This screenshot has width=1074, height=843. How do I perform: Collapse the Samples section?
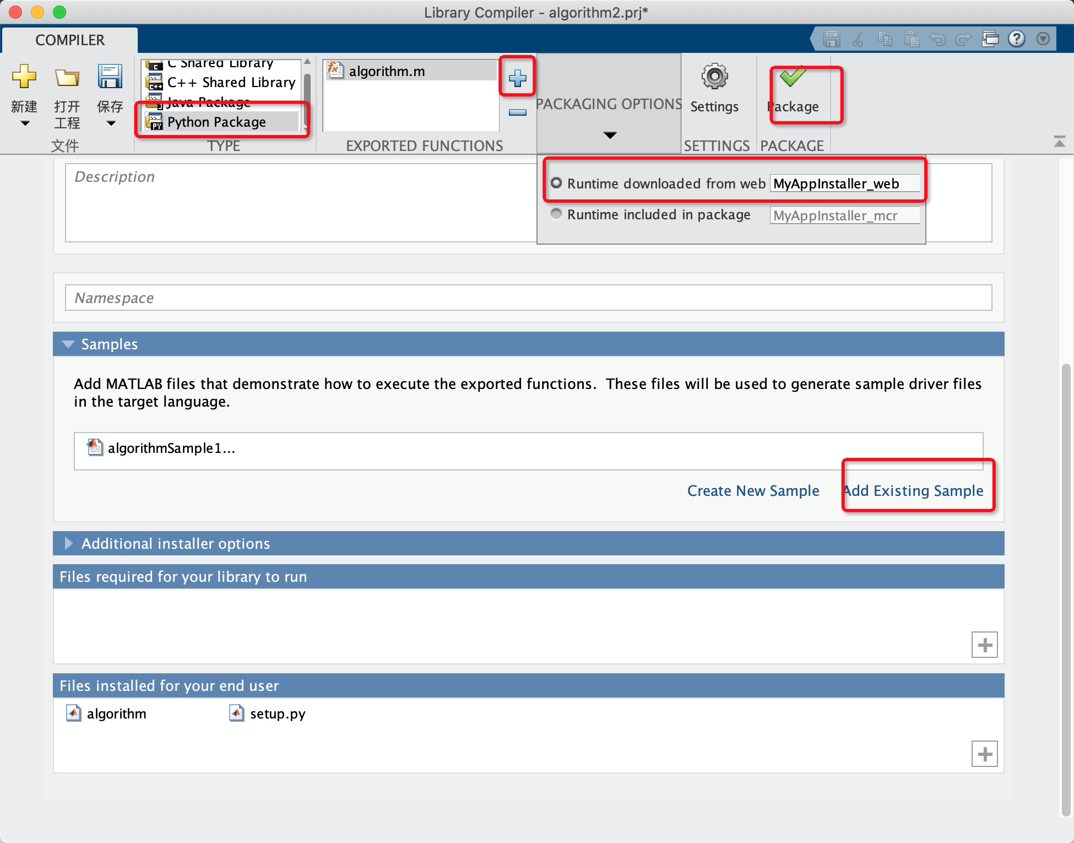(x=68, y=343)
